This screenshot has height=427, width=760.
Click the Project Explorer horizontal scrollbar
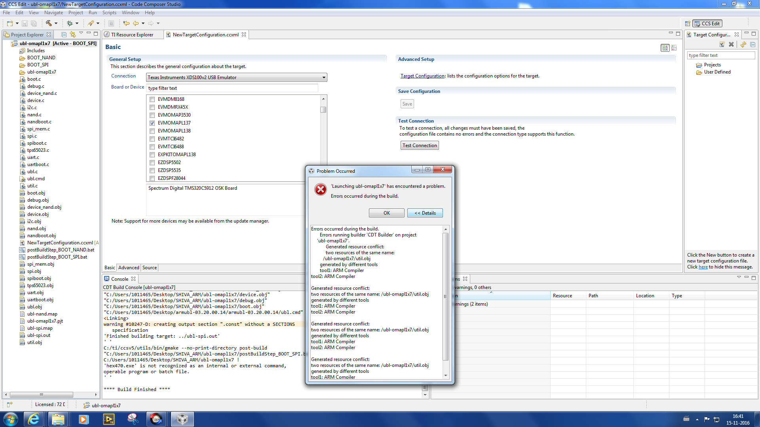[x=42, y=395]
